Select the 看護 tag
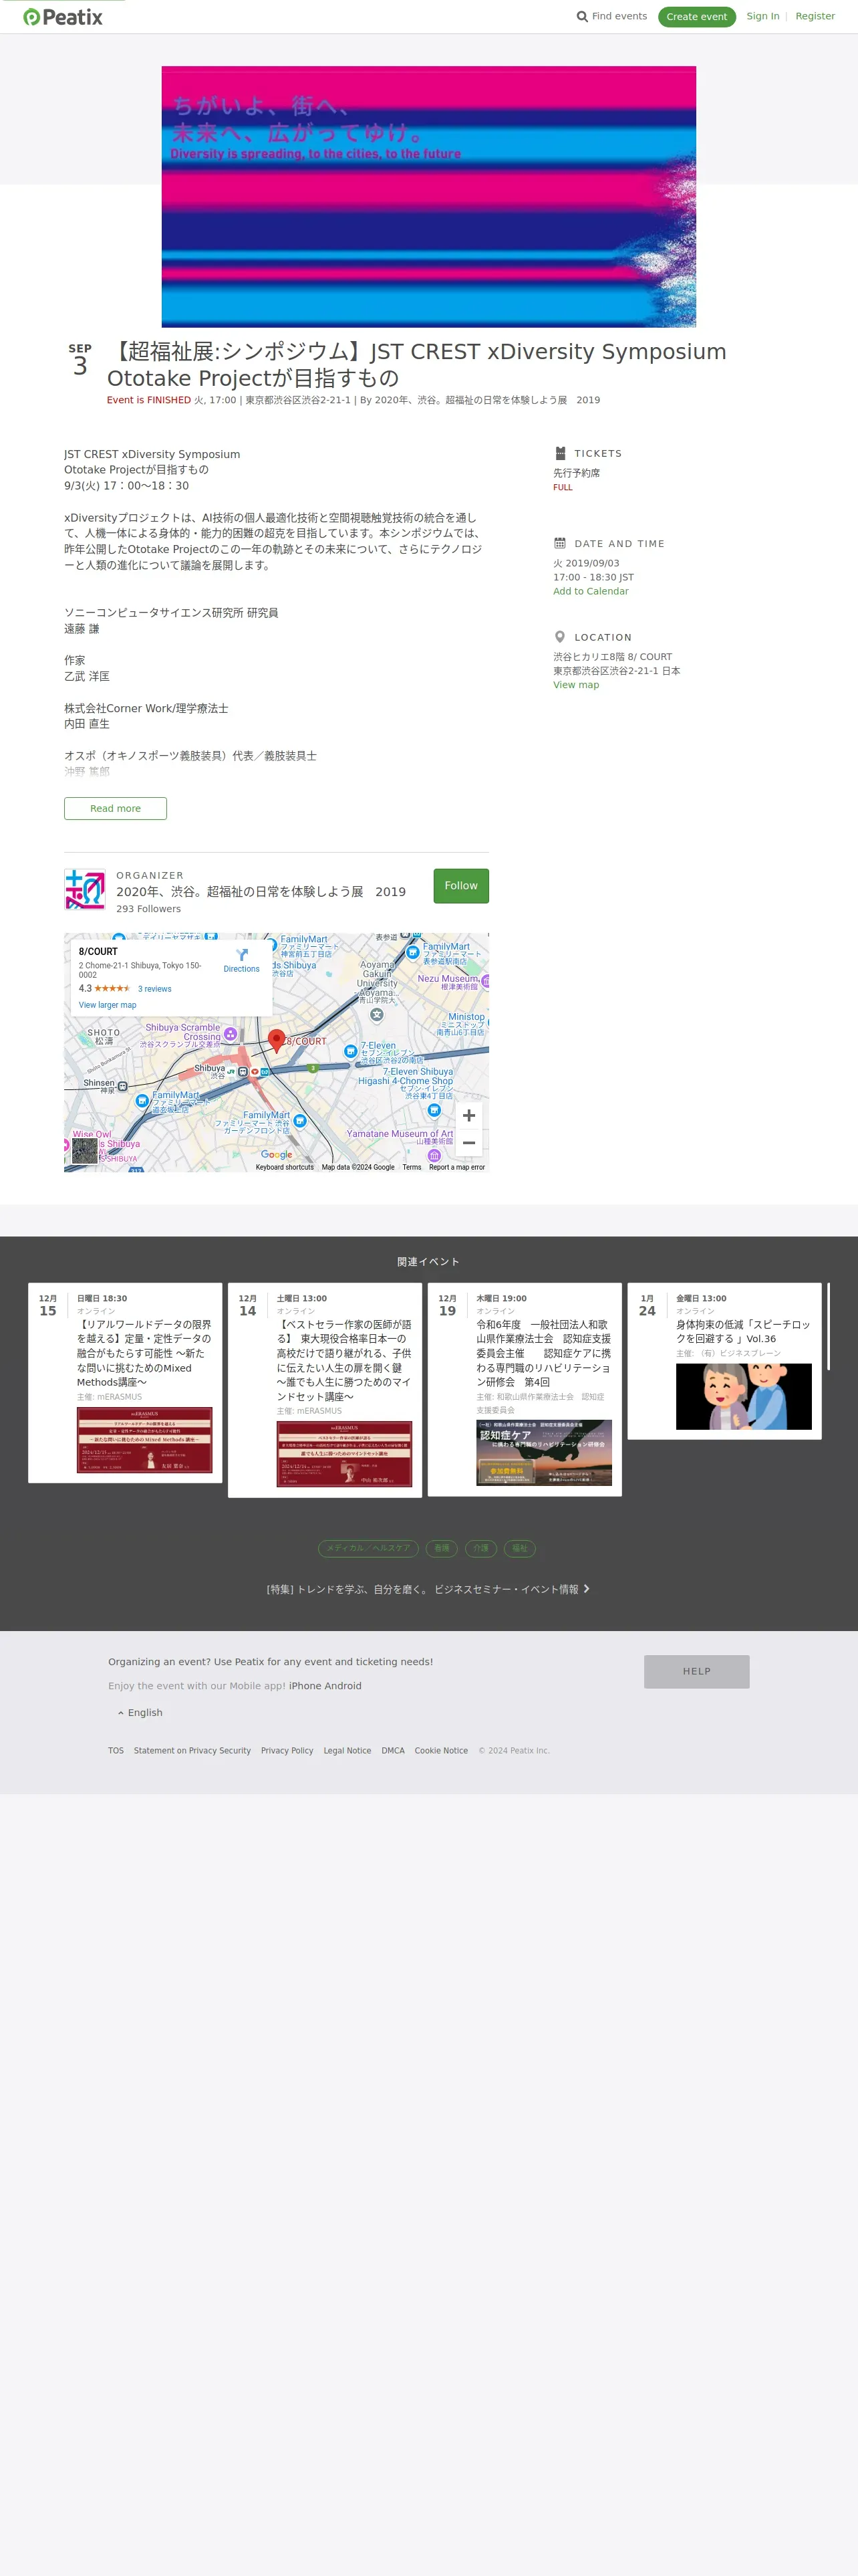The height and width of the screenshot is (2576, 858). [x=442, y=1548]
